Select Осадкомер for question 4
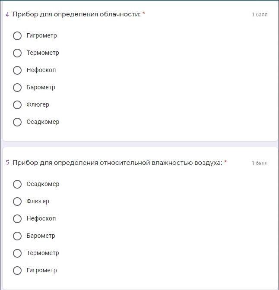Image resolution: width=279 pixels, height=290 pixels. tap(17, 122)
